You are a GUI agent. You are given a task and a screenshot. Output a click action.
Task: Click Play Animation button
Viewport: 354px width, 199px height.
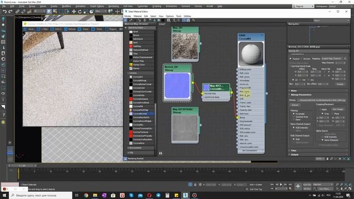coord(281,185)
